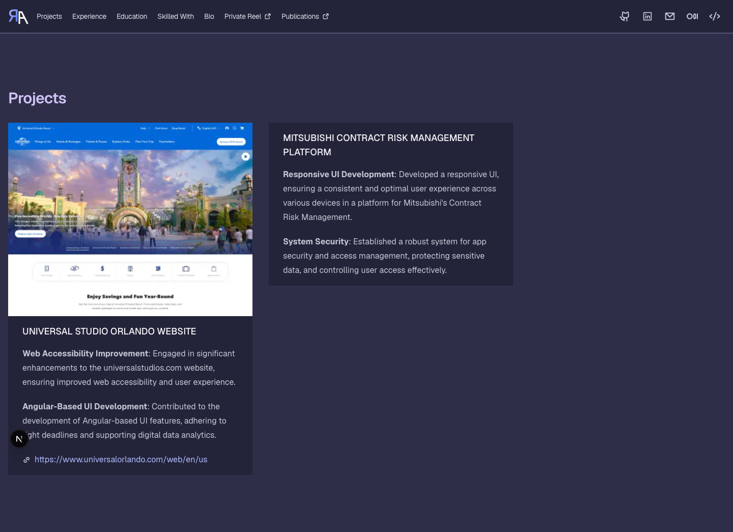Click the Projects section heading
Image resolution: width=733 pixels, height=532 pixels.
click(x=37, y=98)
